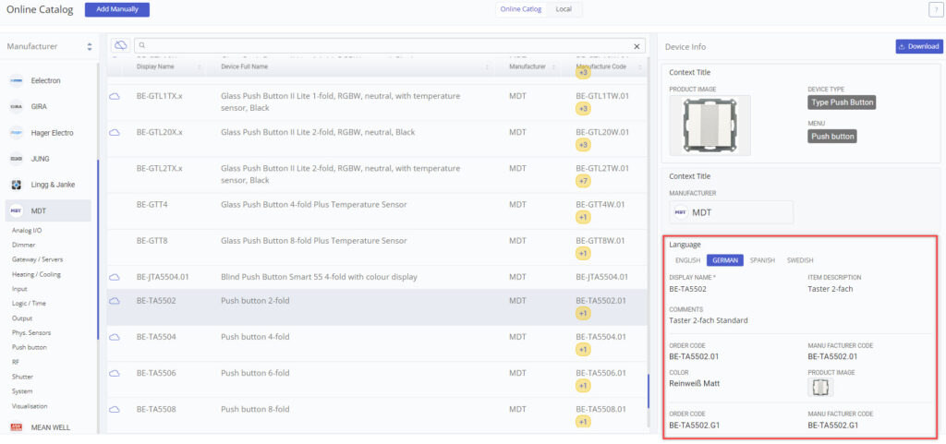Open the Shutter category
This screenshot has height=444, width=946.
point(22,377)
